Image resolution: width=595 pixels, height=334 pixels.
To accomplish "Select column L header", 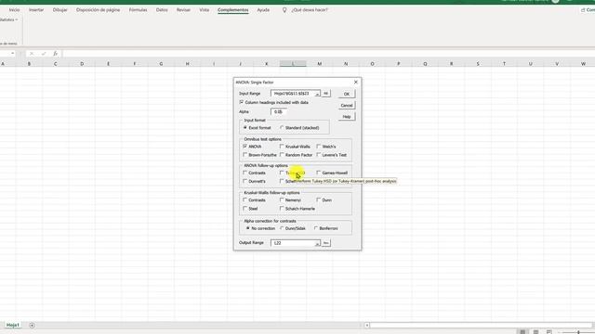I will pos(293,64).
